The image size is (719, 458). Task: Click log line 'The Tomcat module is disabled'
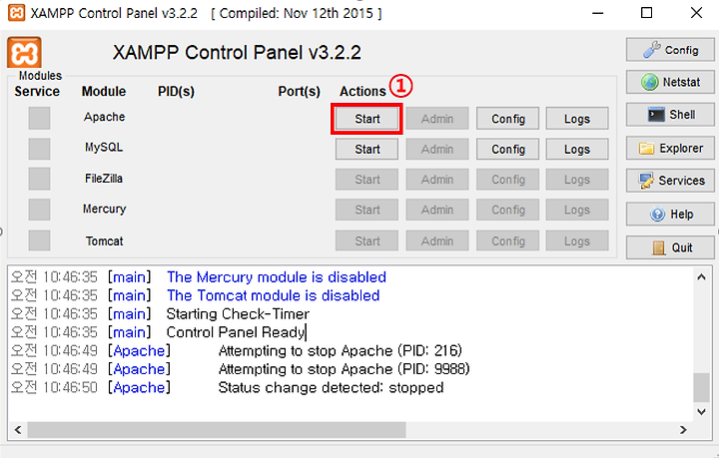click(274, 295)
